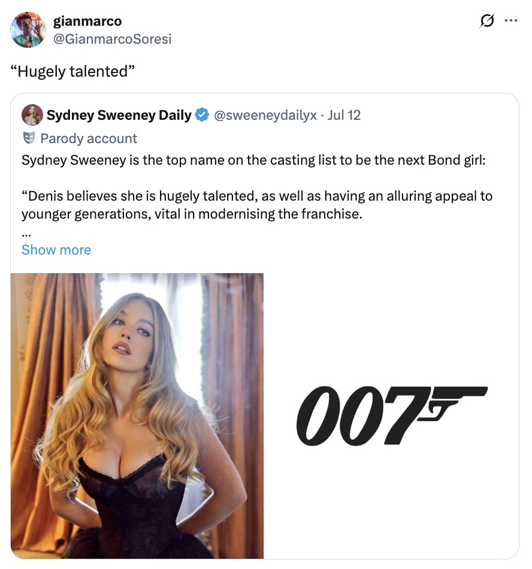Click the blue verified badge
This screenshot has height=569, width=532.
pyautogui.click(x=202, y=114)
